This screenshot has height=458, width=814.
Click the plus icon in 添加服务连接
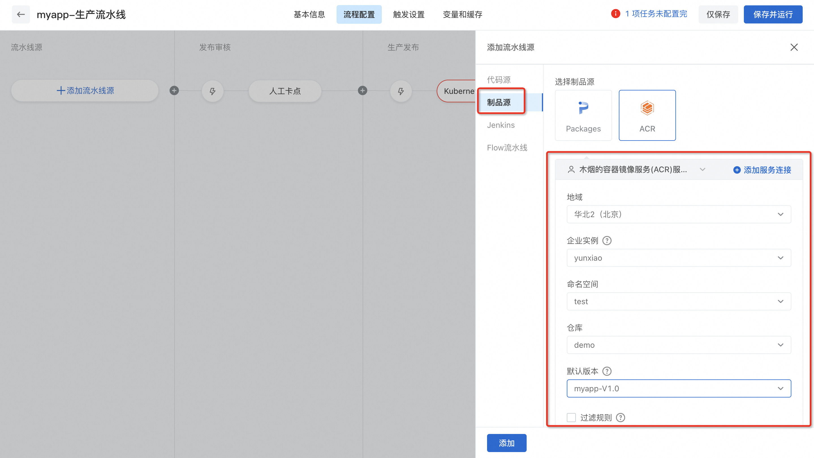click(x=737, y=170)
